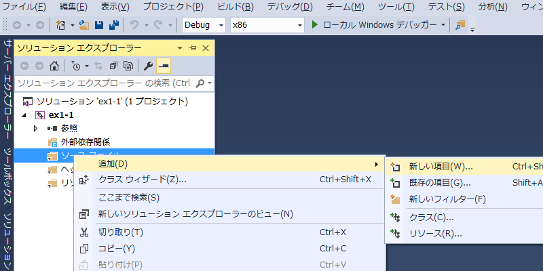Viewport: 543px width, 271px height.
Task: Open the Redo history dropdown arrow
Action: (170, 25)
